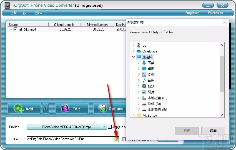236x150 pixels.
Task: Expand the 视频 folder node
Action: (x=139, y=86)
